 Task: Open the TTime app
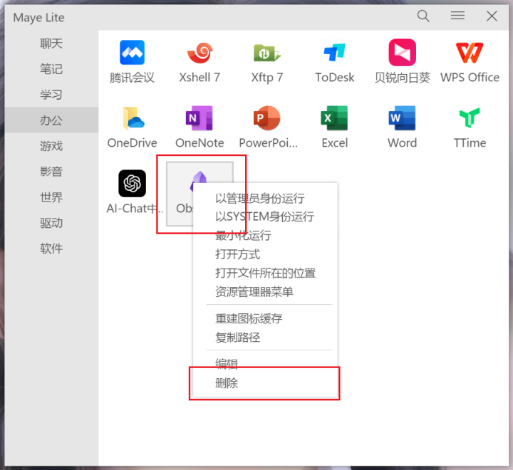coord(470,118)
